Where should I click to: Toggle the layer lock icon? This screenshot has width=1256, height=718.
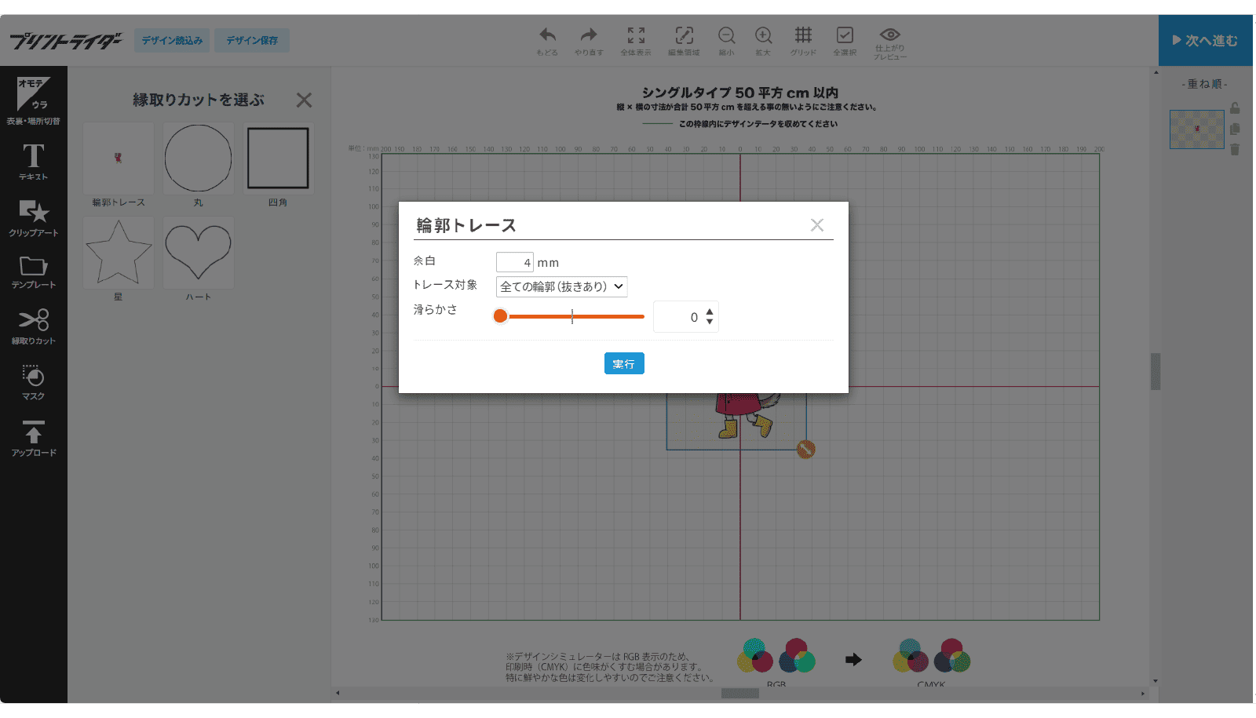[1235, 108]
